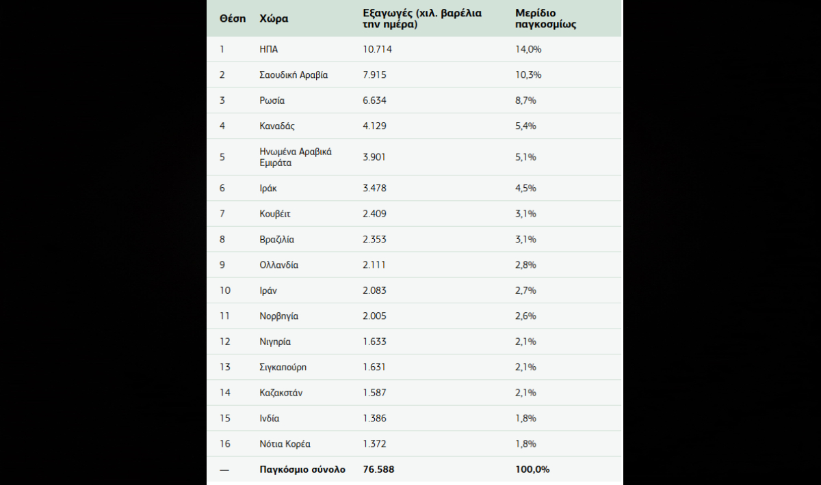Click the Ολλανδία country cell

(279, 265)
